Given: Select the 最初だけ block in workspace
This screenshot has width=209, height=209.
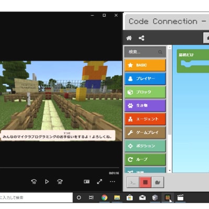Looking at the screenshot, I should point(193,61).
